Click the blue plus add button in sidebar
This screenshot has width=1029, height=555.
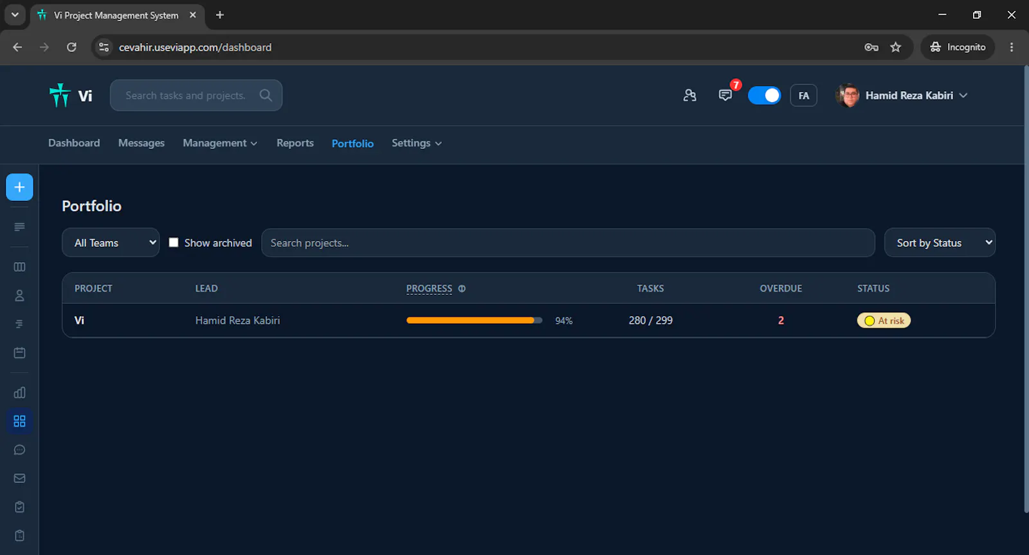point(19,187)
